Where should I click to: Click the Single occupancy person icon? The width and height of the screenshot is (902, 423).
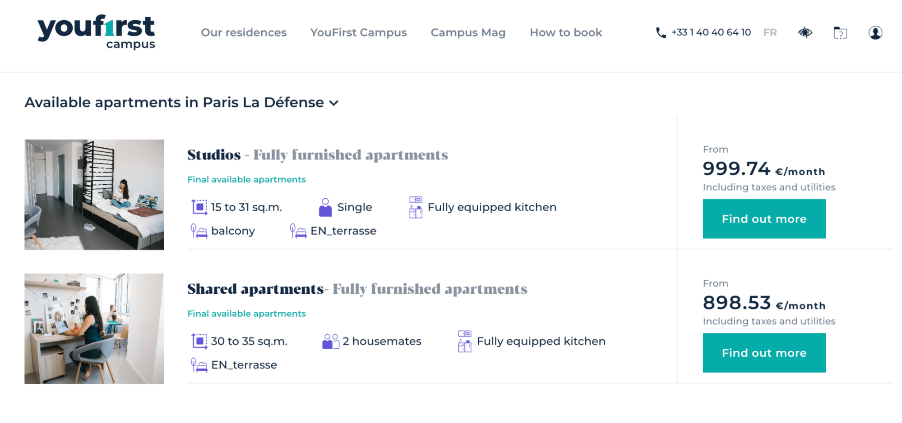tap(325, 207)
